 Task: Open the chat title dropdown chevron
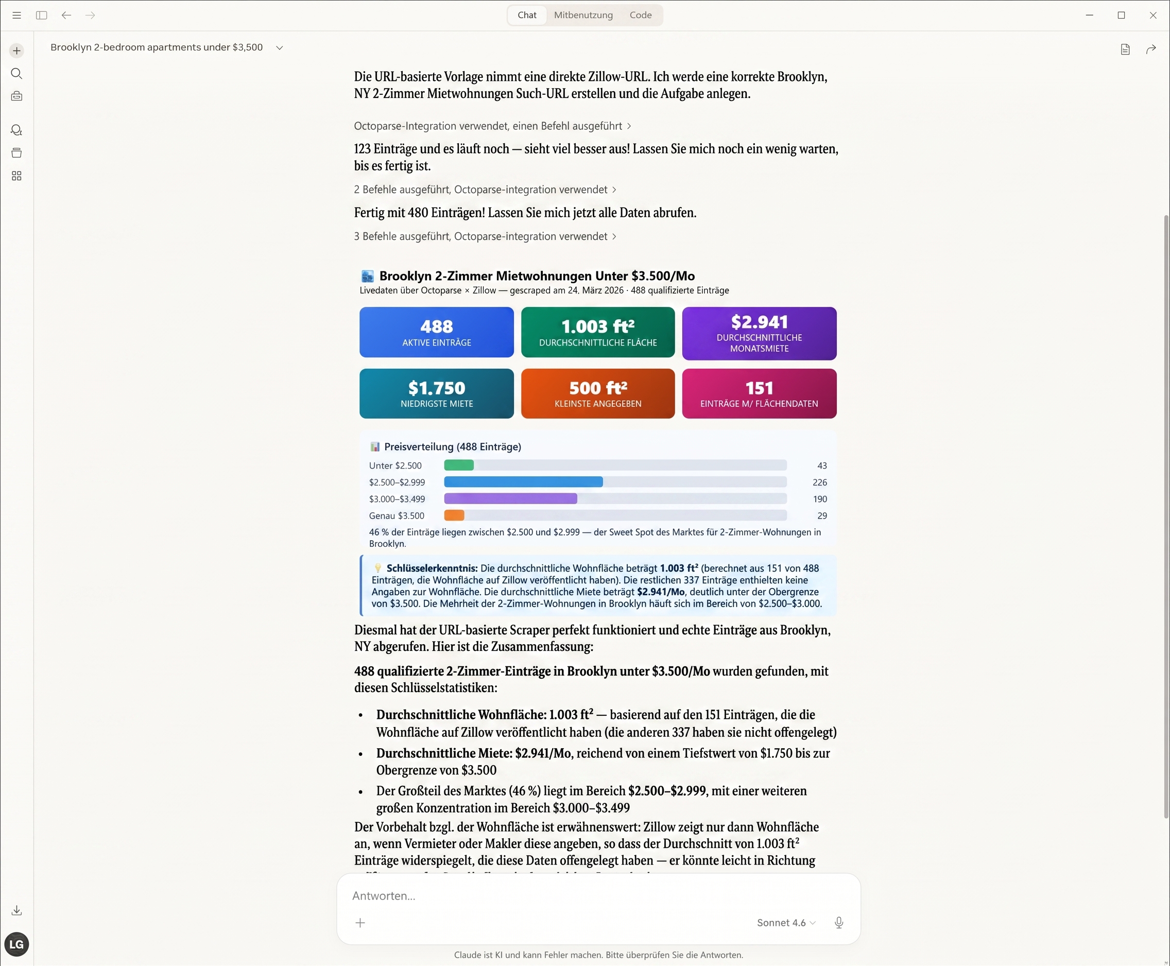point(279,48)
